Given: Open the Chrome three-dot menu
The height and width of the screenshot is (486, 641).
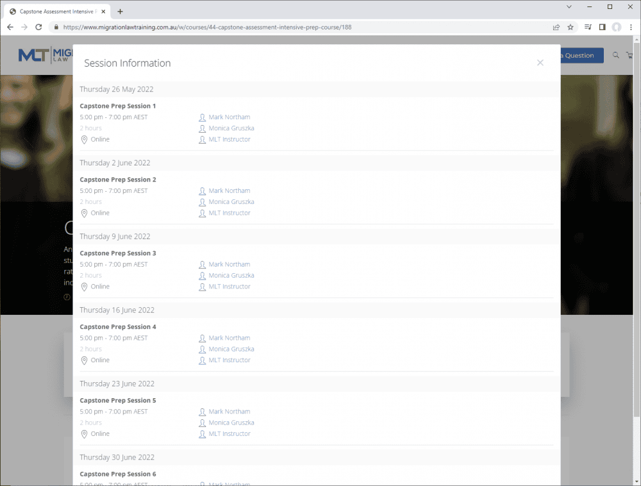Looking at the screenshot, I should [x=631, y=28].
